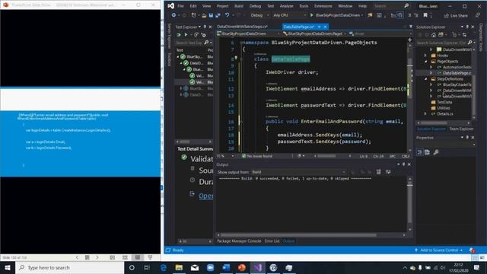Viewport: 487px width, 274px height.
Task: Open the Build menu
Action: 239,6
